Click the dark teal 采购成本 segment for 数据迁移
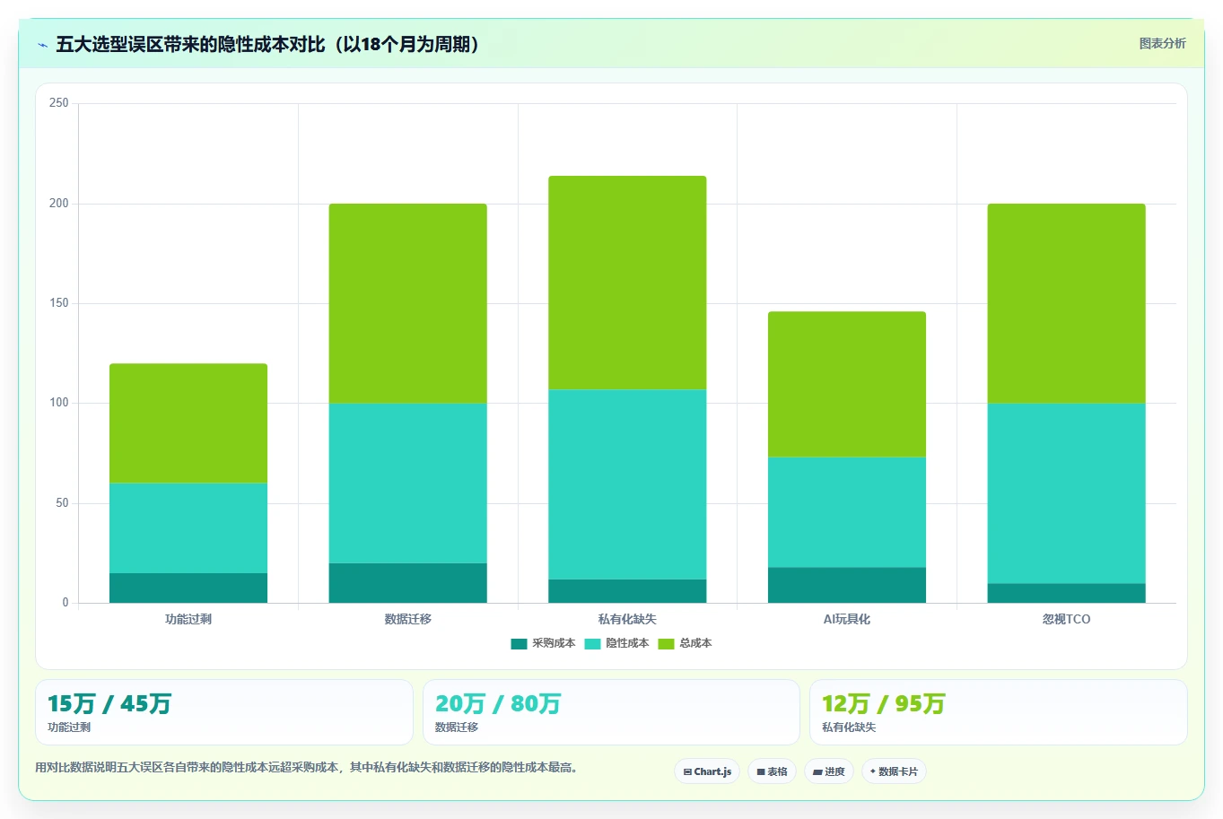The height and width of the screenshot is (819, 1223). pyautogui.click(x=408, y=583)
